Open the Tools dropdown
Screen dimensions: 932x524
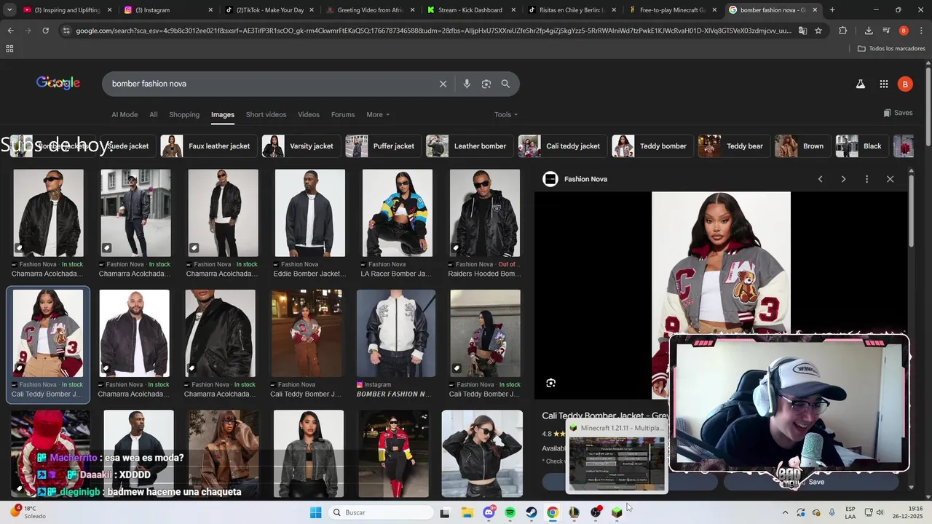(506, 114)
